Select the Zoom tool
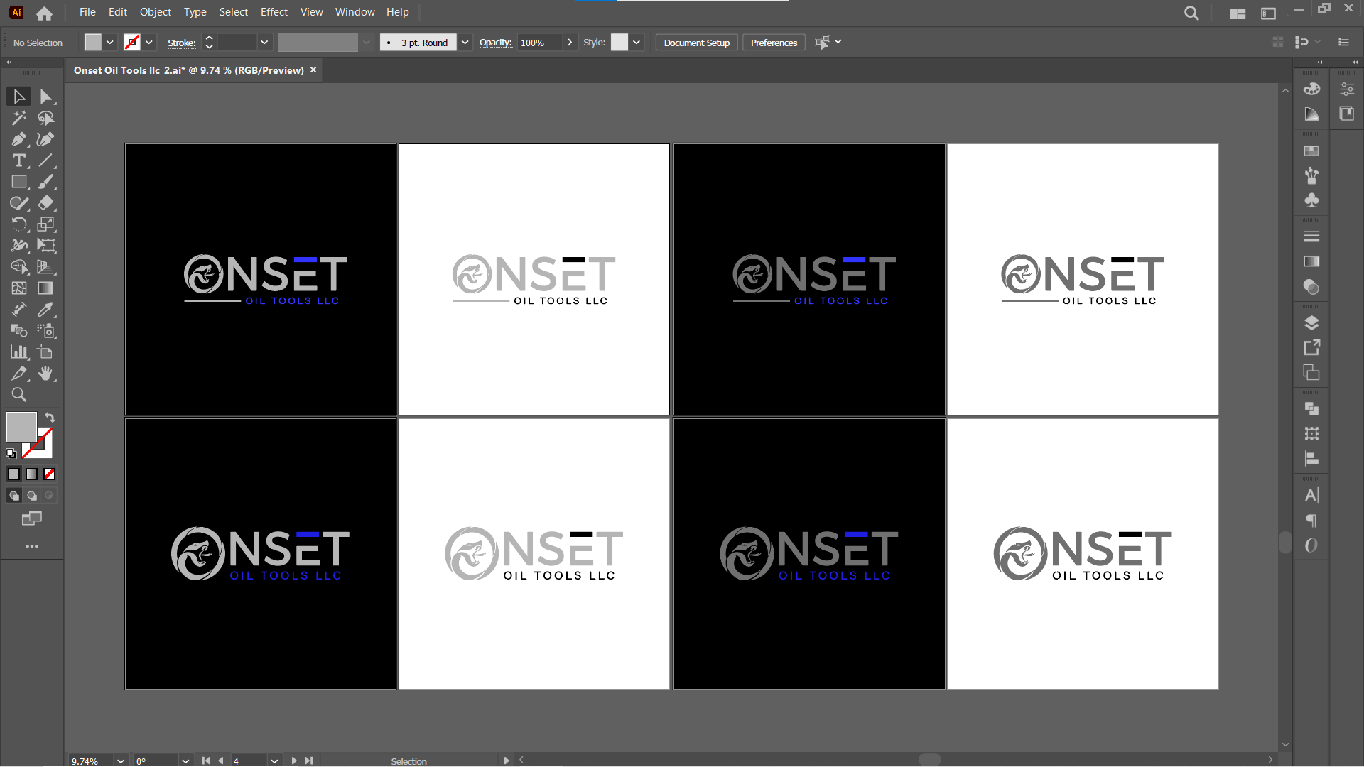Screen dimensions: 1364x767 pyautogui.click(x=19, y=395)
